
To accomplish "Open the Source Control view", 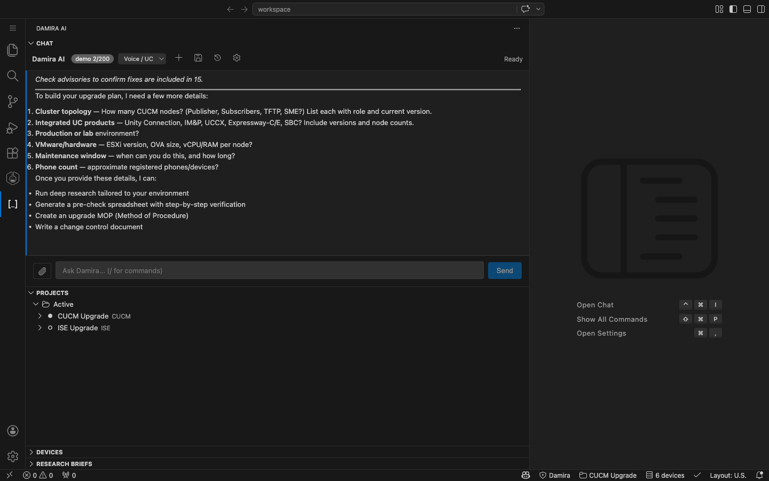I will (12, 102).
